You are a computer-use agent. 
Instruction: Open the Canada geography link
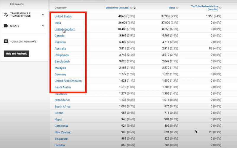[x=60, y=36]
